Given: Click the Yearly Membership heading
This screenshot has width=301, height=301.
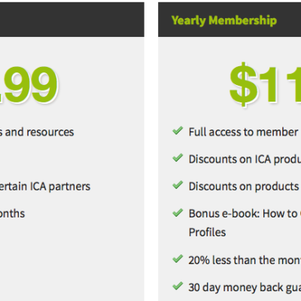Looking at the screenshot, I should click(x=224, y=20).
